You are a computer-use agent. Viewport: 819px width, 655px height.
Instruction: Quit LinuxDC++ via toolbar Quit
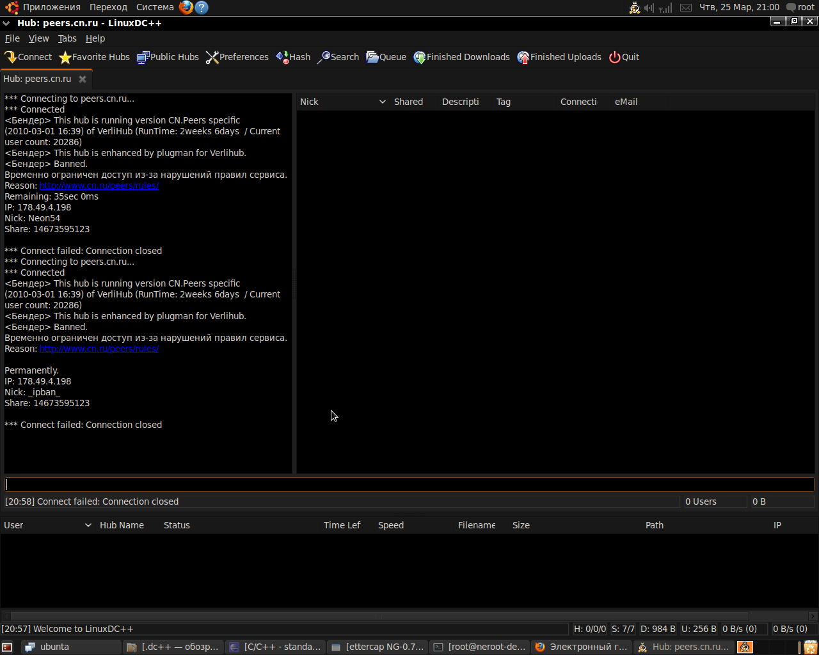click(x=624, y=57)
